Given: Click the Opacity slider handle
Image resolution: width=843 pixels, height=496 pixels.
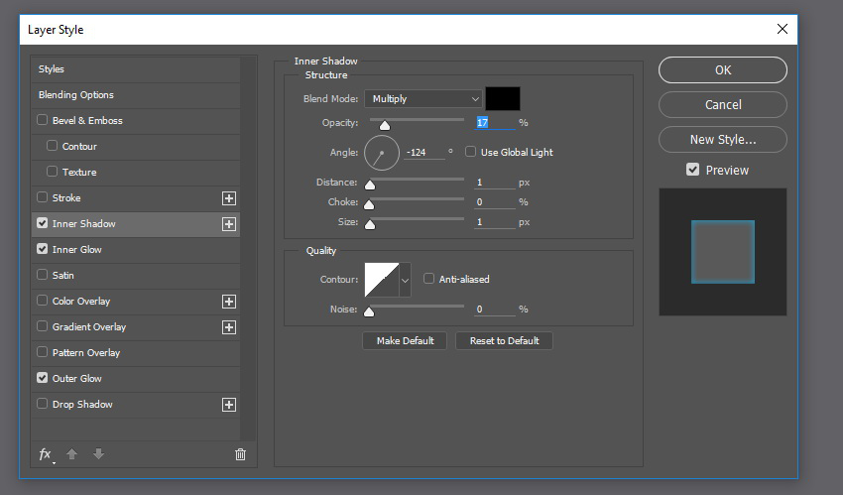Looking at the screenshot, I should coord(385,126).
